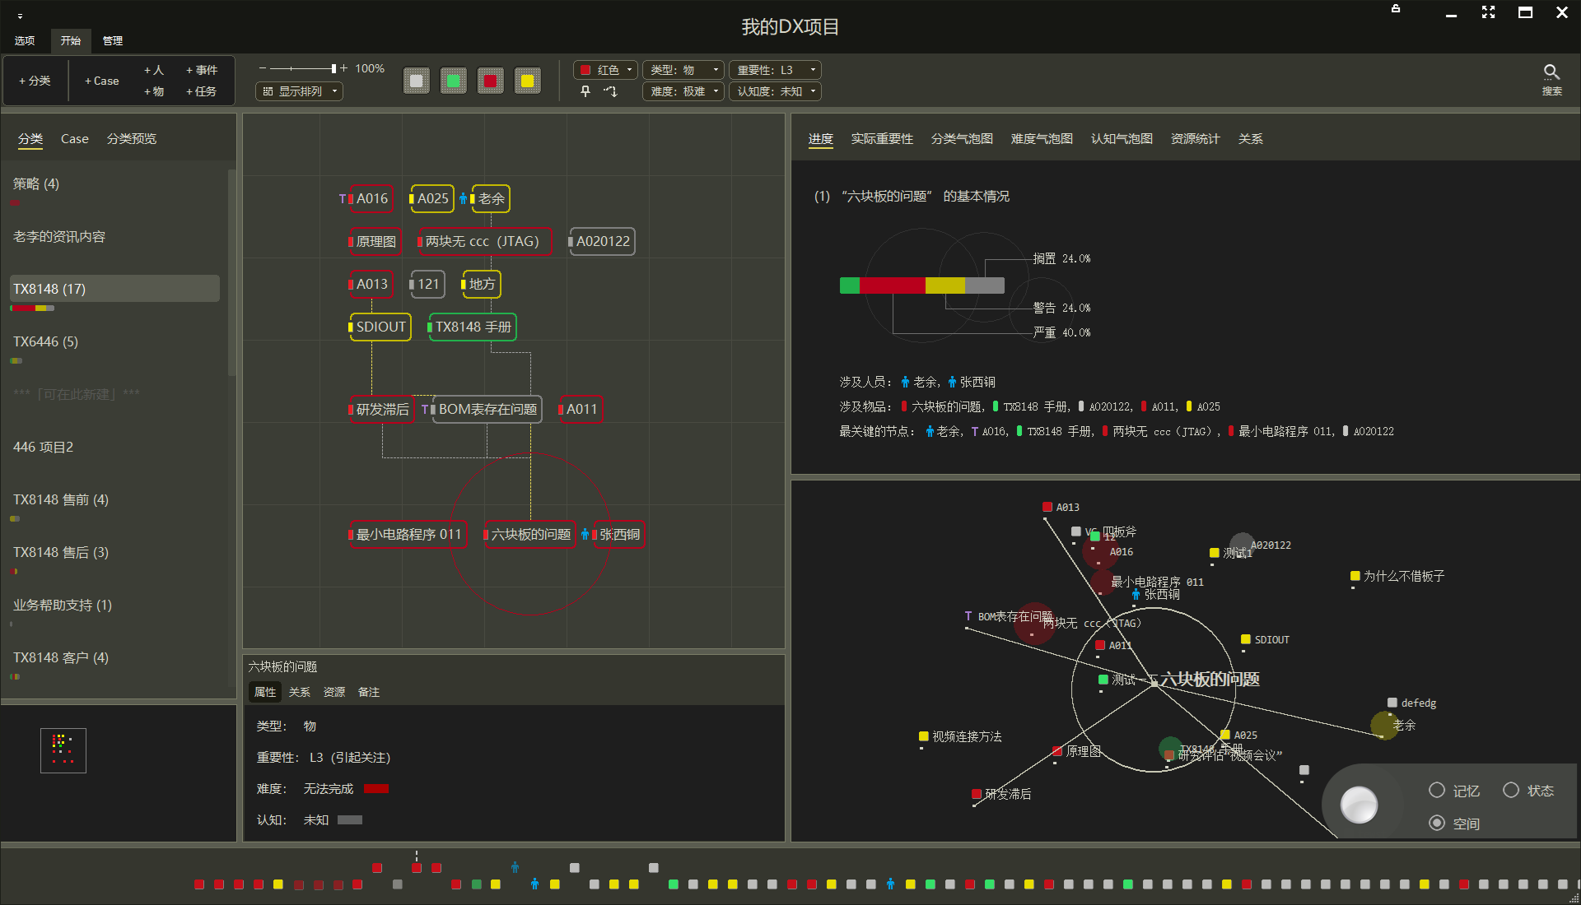Select the A011 node on canvas
Viewport: 1581px width, 905px height.
[x=581, y=409]
